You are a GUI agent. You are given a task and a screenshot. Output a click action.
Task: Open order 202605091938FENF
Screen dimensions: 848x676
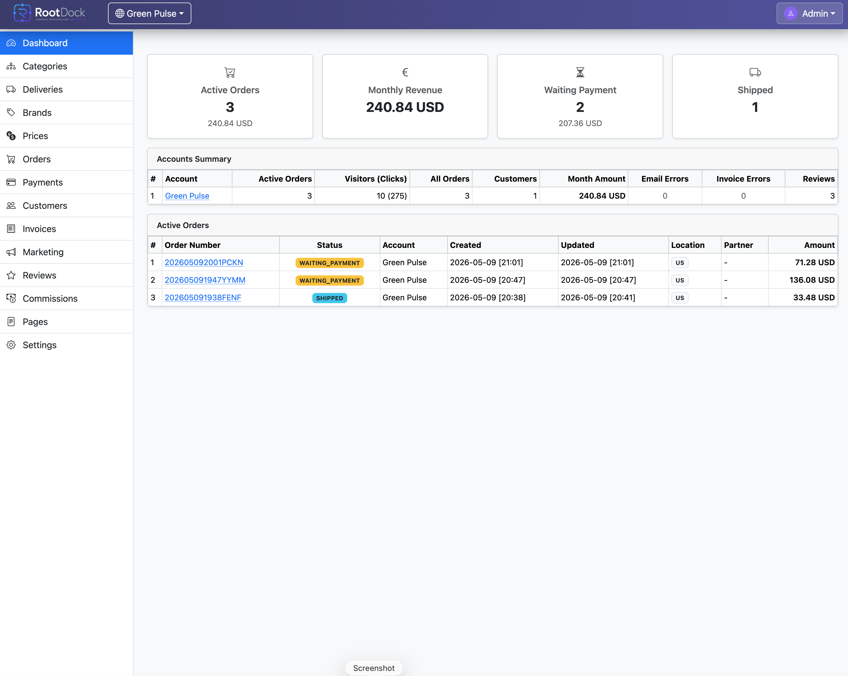point(203,298)
